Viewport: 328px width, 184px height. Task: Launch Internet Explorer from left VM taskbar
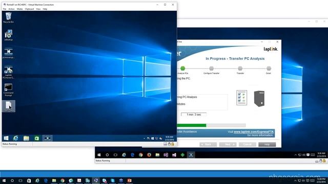(16, 138)
